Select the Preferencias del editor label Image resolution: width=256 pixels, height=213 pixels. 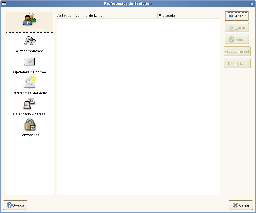(29, 93)
